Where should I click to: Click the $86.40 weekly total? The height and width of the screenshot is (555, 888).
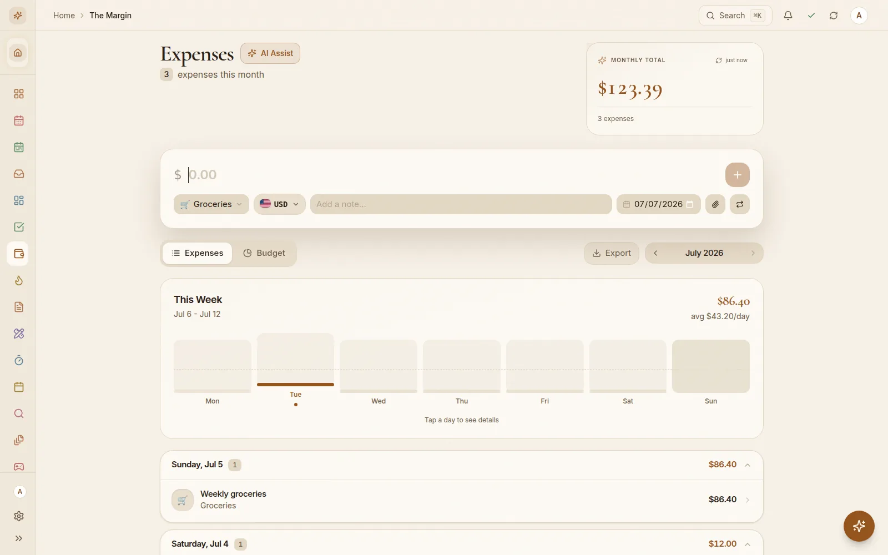[734, 301]
